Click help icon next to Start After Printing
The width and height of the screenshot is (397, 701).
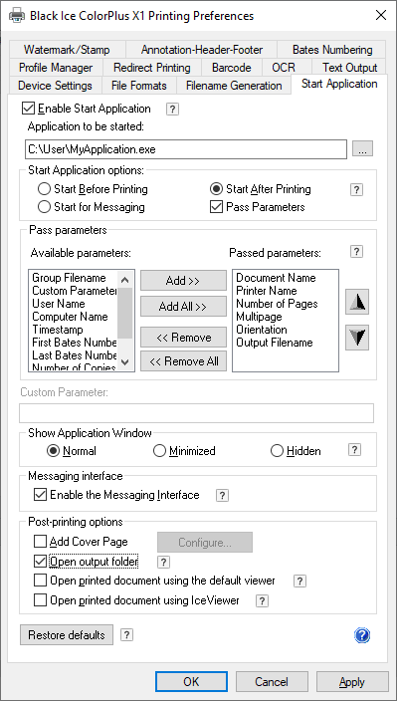[356, 190]
